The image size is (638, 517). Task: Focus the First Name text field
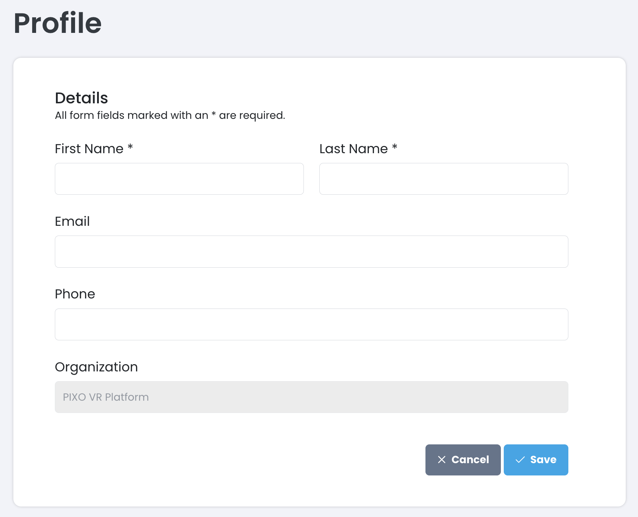[179, 179]
